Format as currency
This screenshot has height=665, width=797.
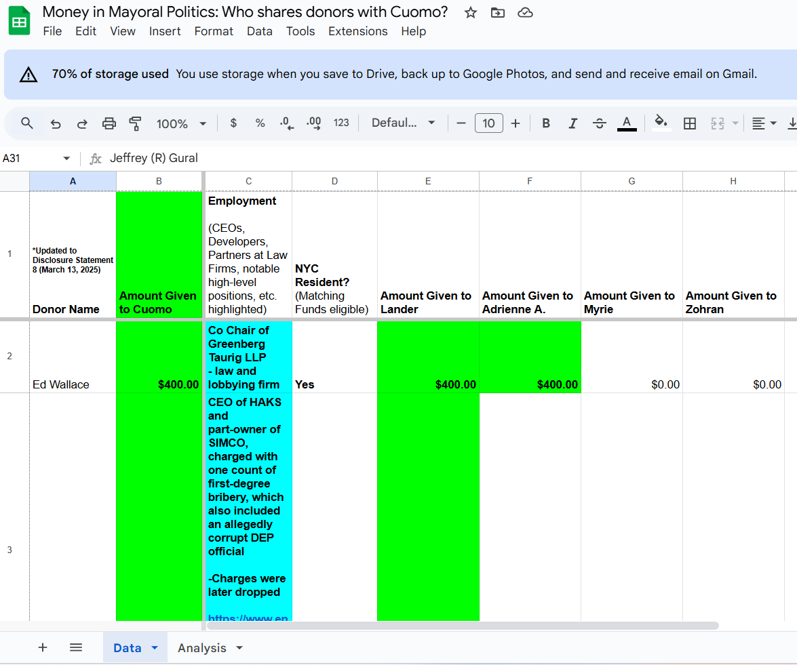(233, 123)
